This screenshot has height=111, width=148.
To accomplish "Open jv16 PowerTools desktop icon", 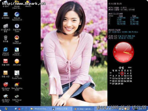I will tap(17, 75).
